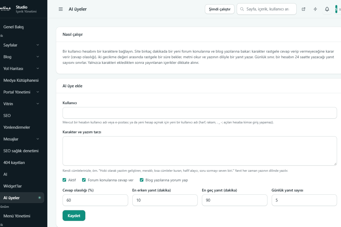Click the lightning bolt quick actions icon

click(315, 9)
